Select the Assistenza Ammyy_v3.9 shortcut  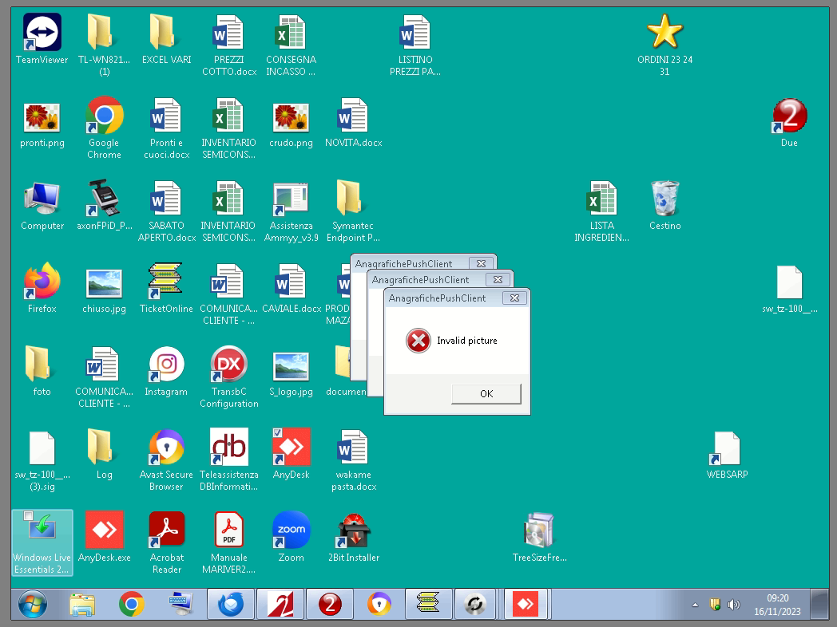pyautogui.click(x=291, y=211)
